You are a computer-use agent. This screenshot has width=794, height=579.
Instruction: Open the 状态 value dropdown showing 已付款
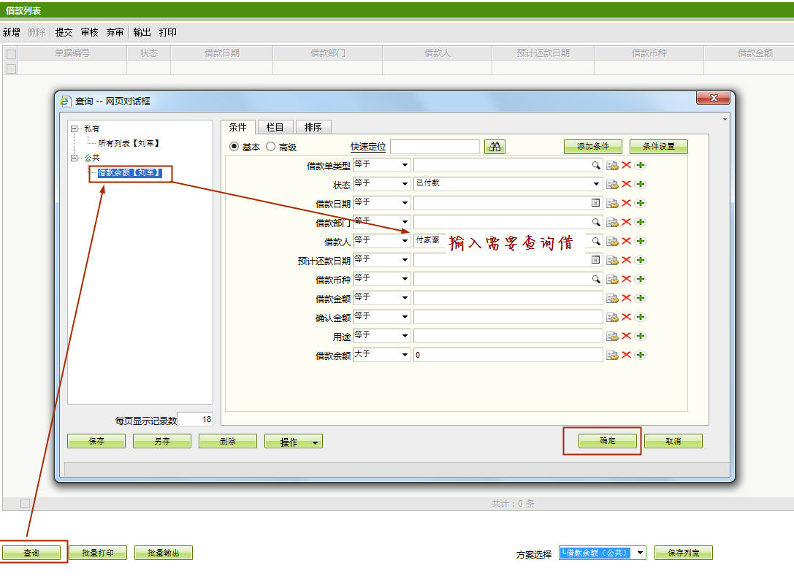(x=596, y=184)
